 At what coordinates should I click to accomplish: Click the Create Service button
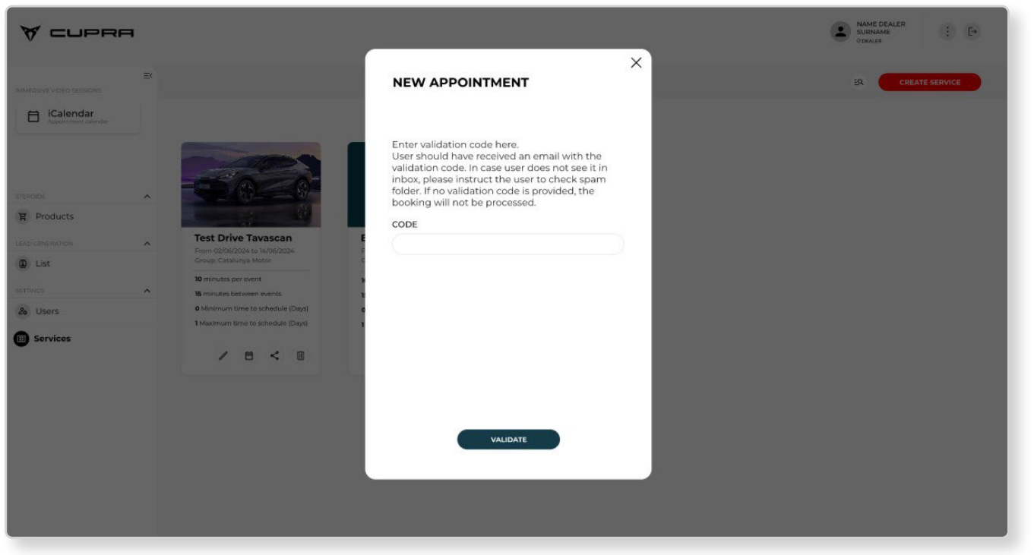(929, 82)
